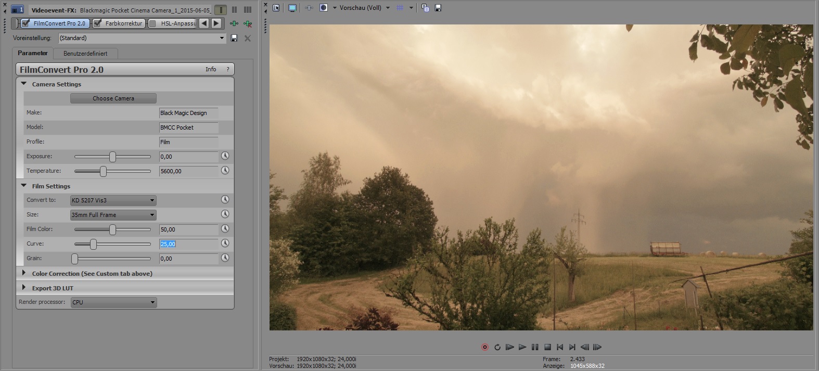
Task: Disable the FilmConvert Pro 2.0 effect checkbox
Action: point(25,23)
